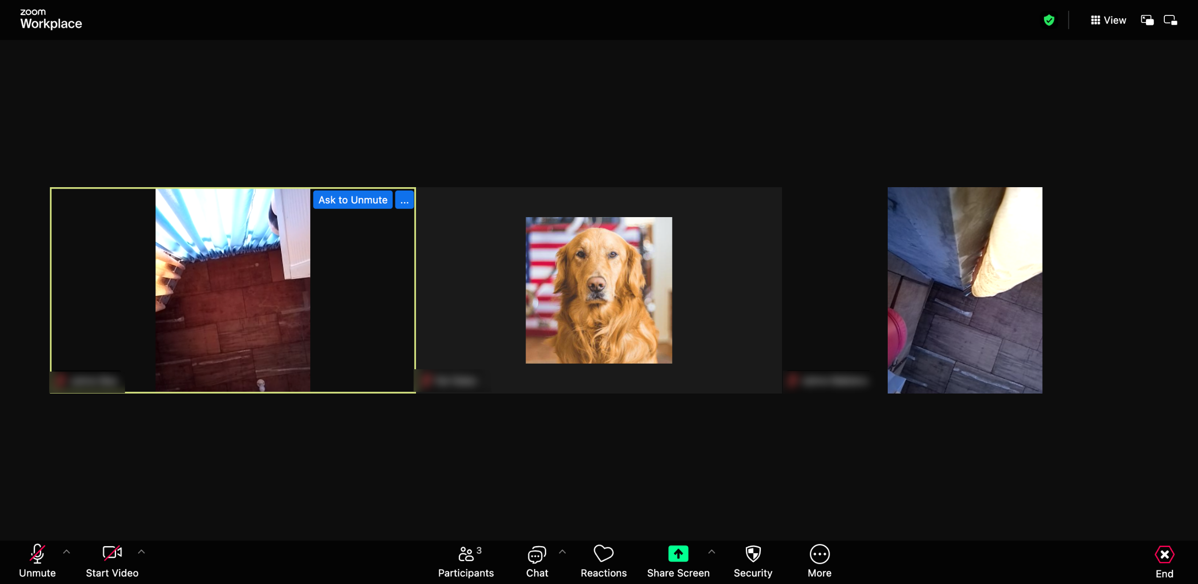Click the Zoom Workplace logo
1198x584 pixels.
point(51,20)
